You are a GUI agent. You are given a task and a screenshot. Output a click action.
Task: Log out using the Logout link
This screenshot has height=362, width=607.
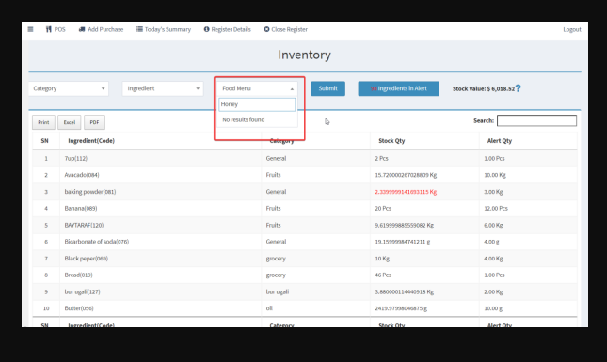coord(572,29)
